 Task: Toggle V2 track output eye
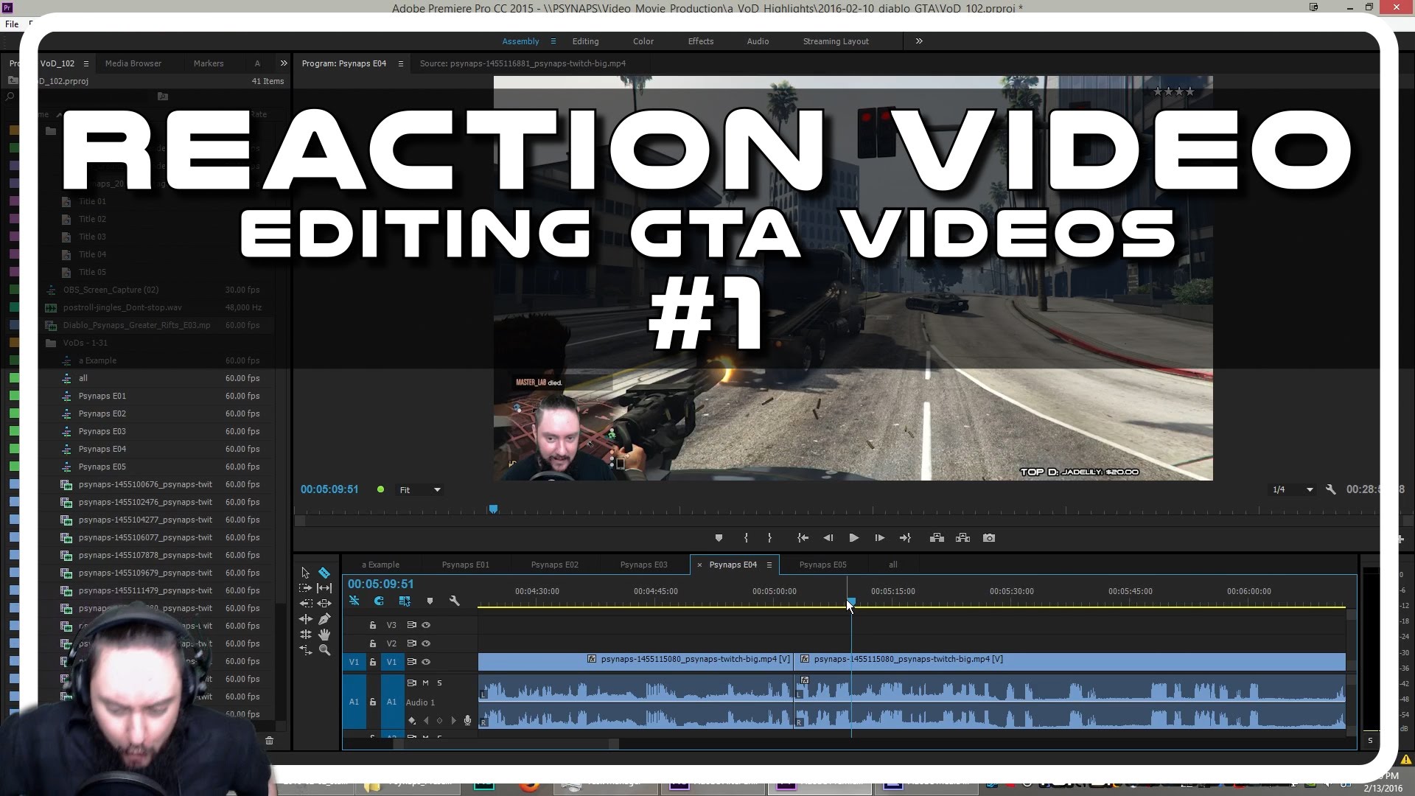click(426, 643)
